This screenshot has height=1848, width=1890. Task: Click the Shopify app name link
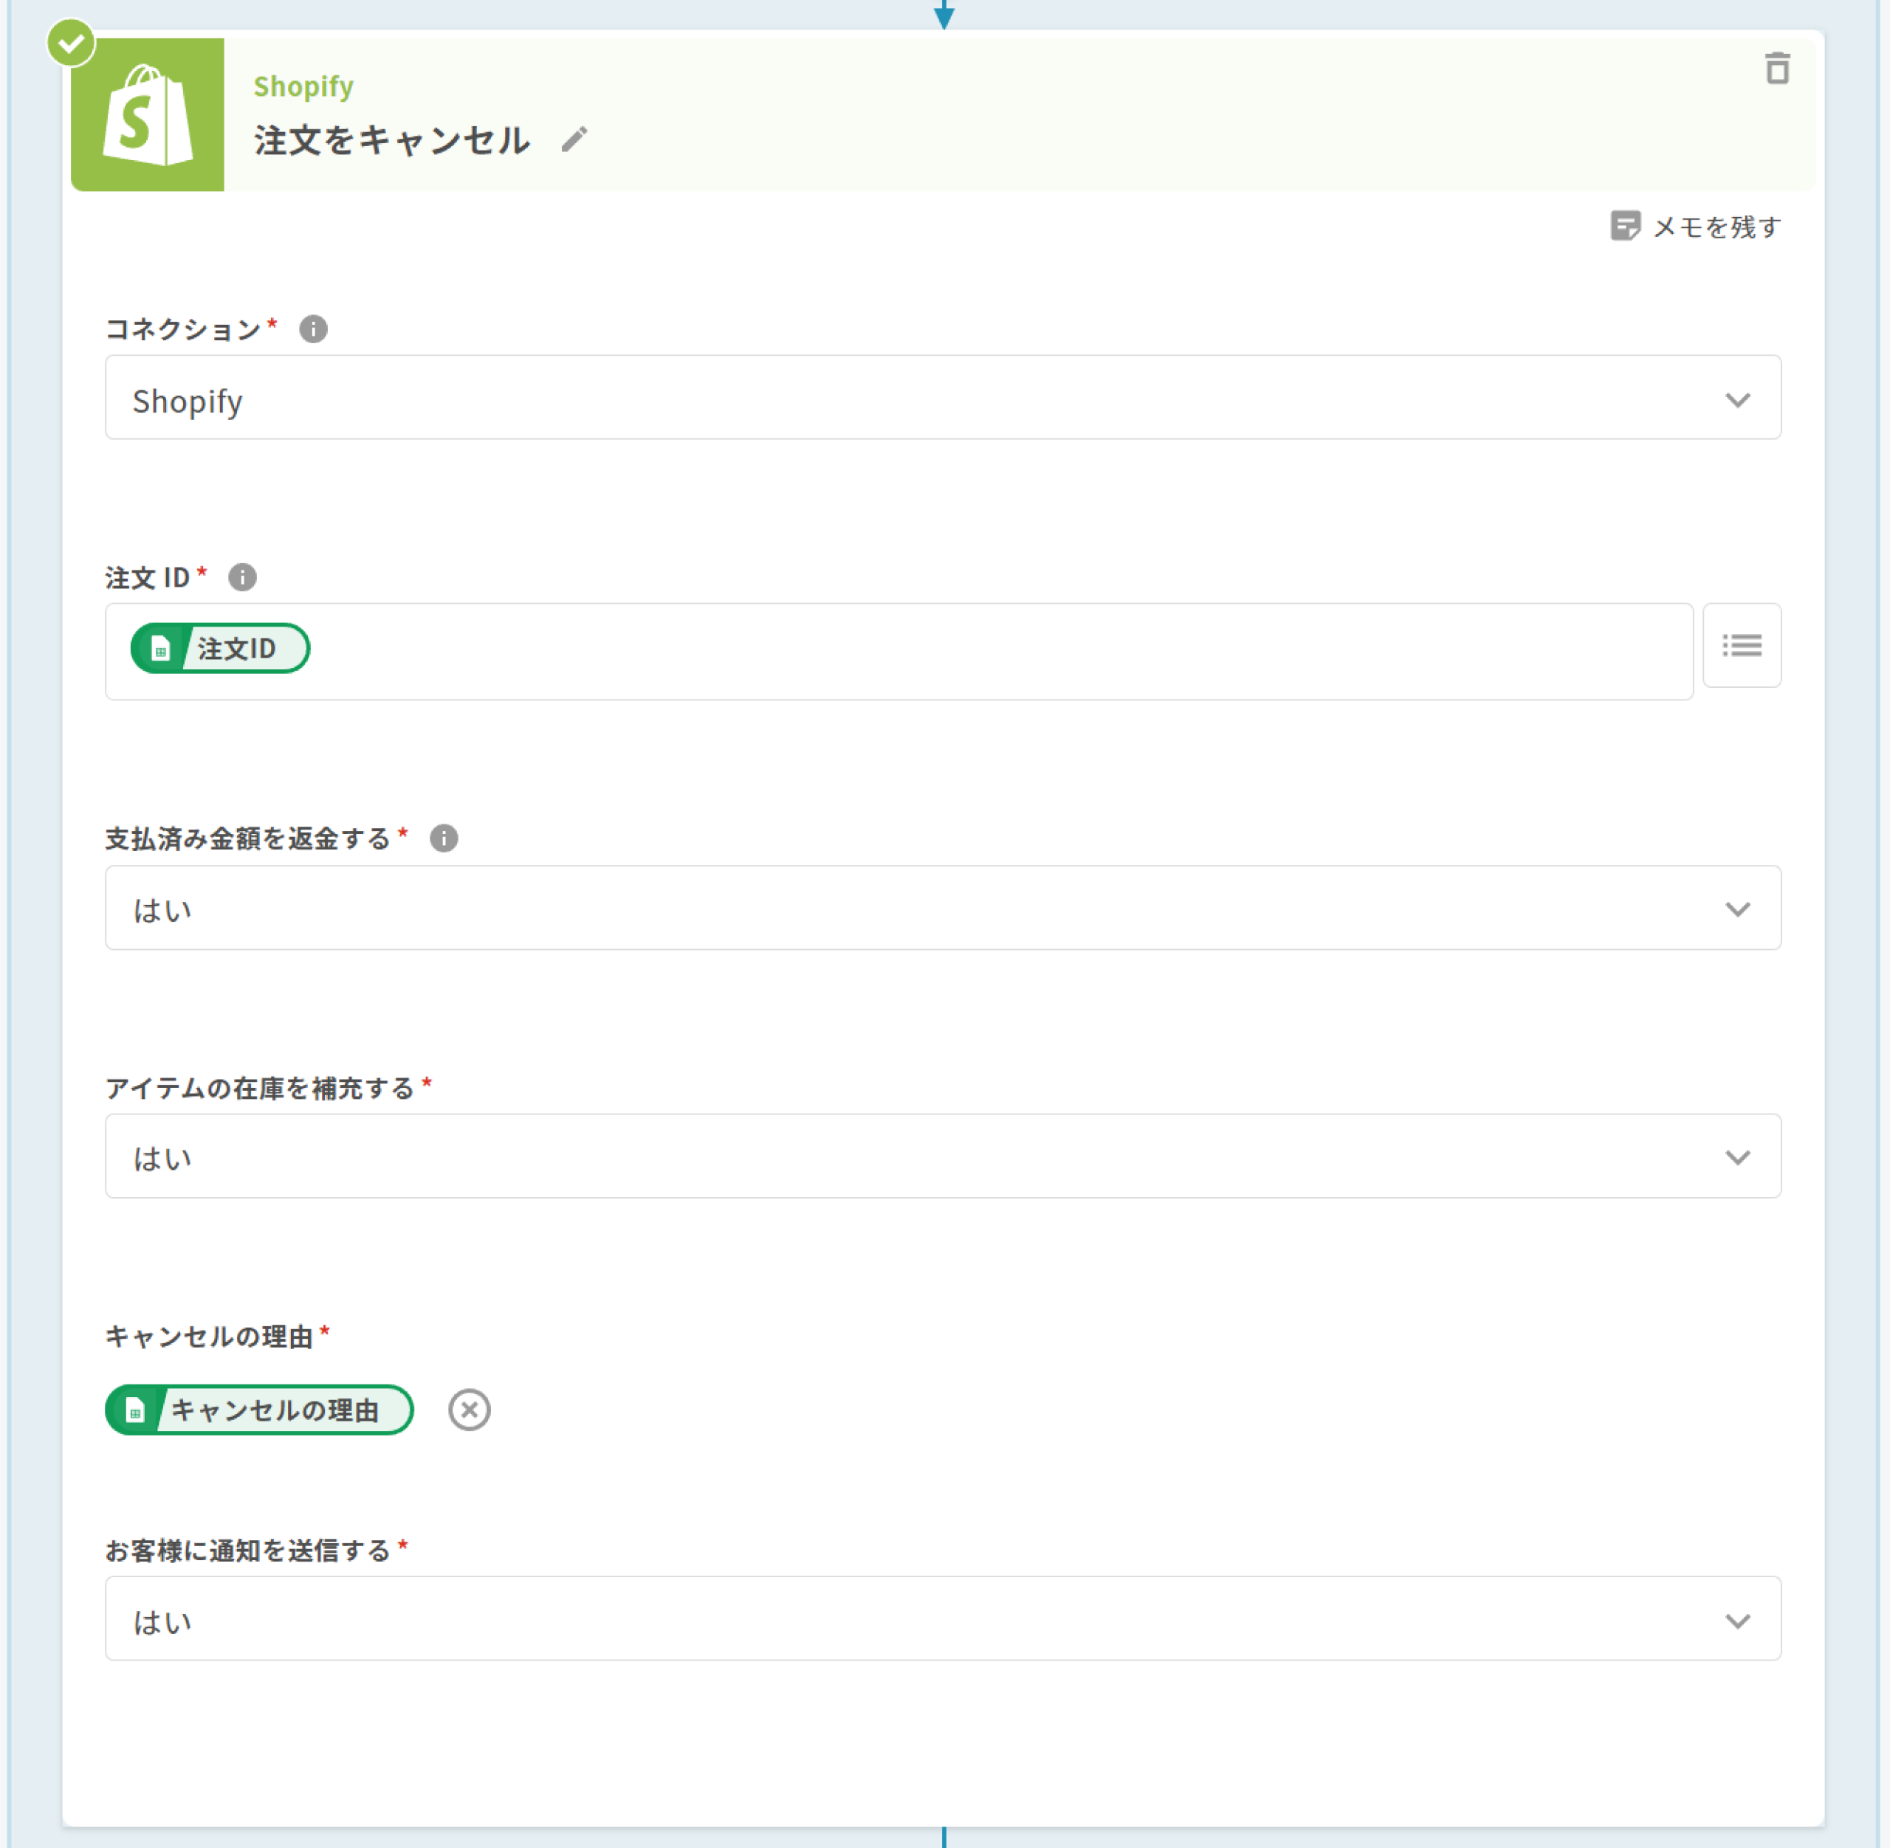tap(303, 86)
